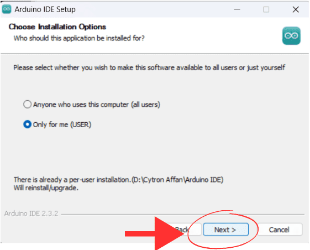
Task: Click the 'Please select whether you wish' instruction text
Action: (149, 67)
